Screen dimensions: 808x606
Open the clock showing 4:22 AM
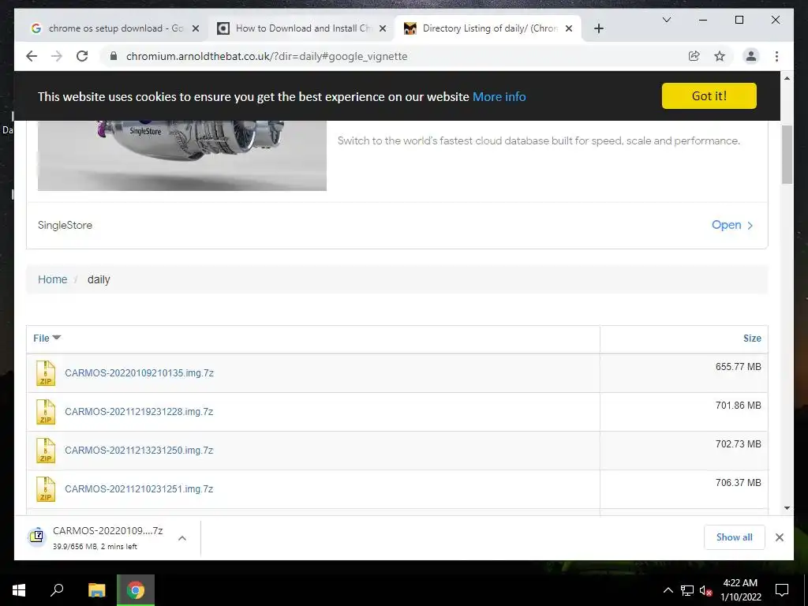point(740,590)
